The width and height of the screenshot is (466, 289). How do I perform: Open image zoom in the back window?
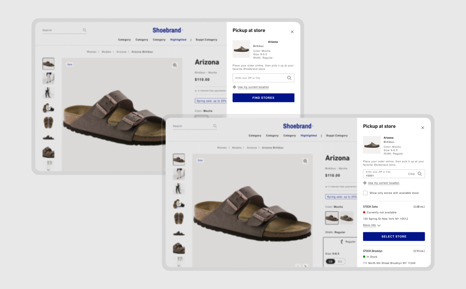coord(175,65)
